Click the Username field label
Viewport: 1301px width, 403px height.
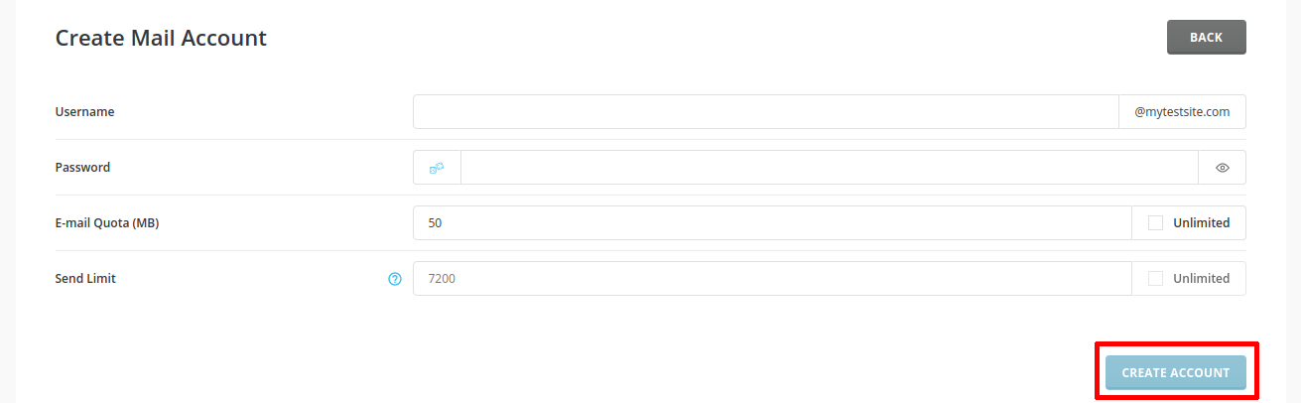coord(84,112)
